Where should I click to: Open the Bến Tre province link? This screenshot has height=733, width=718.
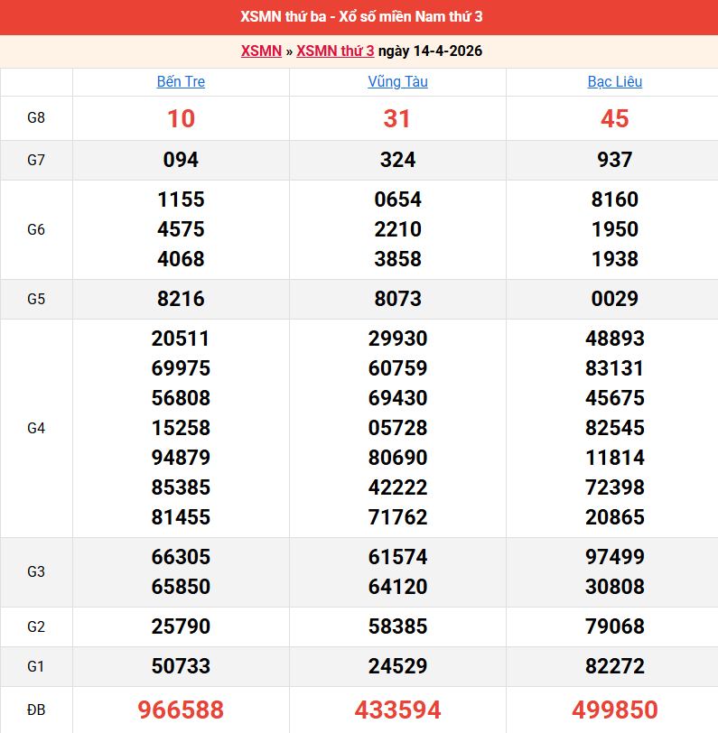(x=181, y=81)
